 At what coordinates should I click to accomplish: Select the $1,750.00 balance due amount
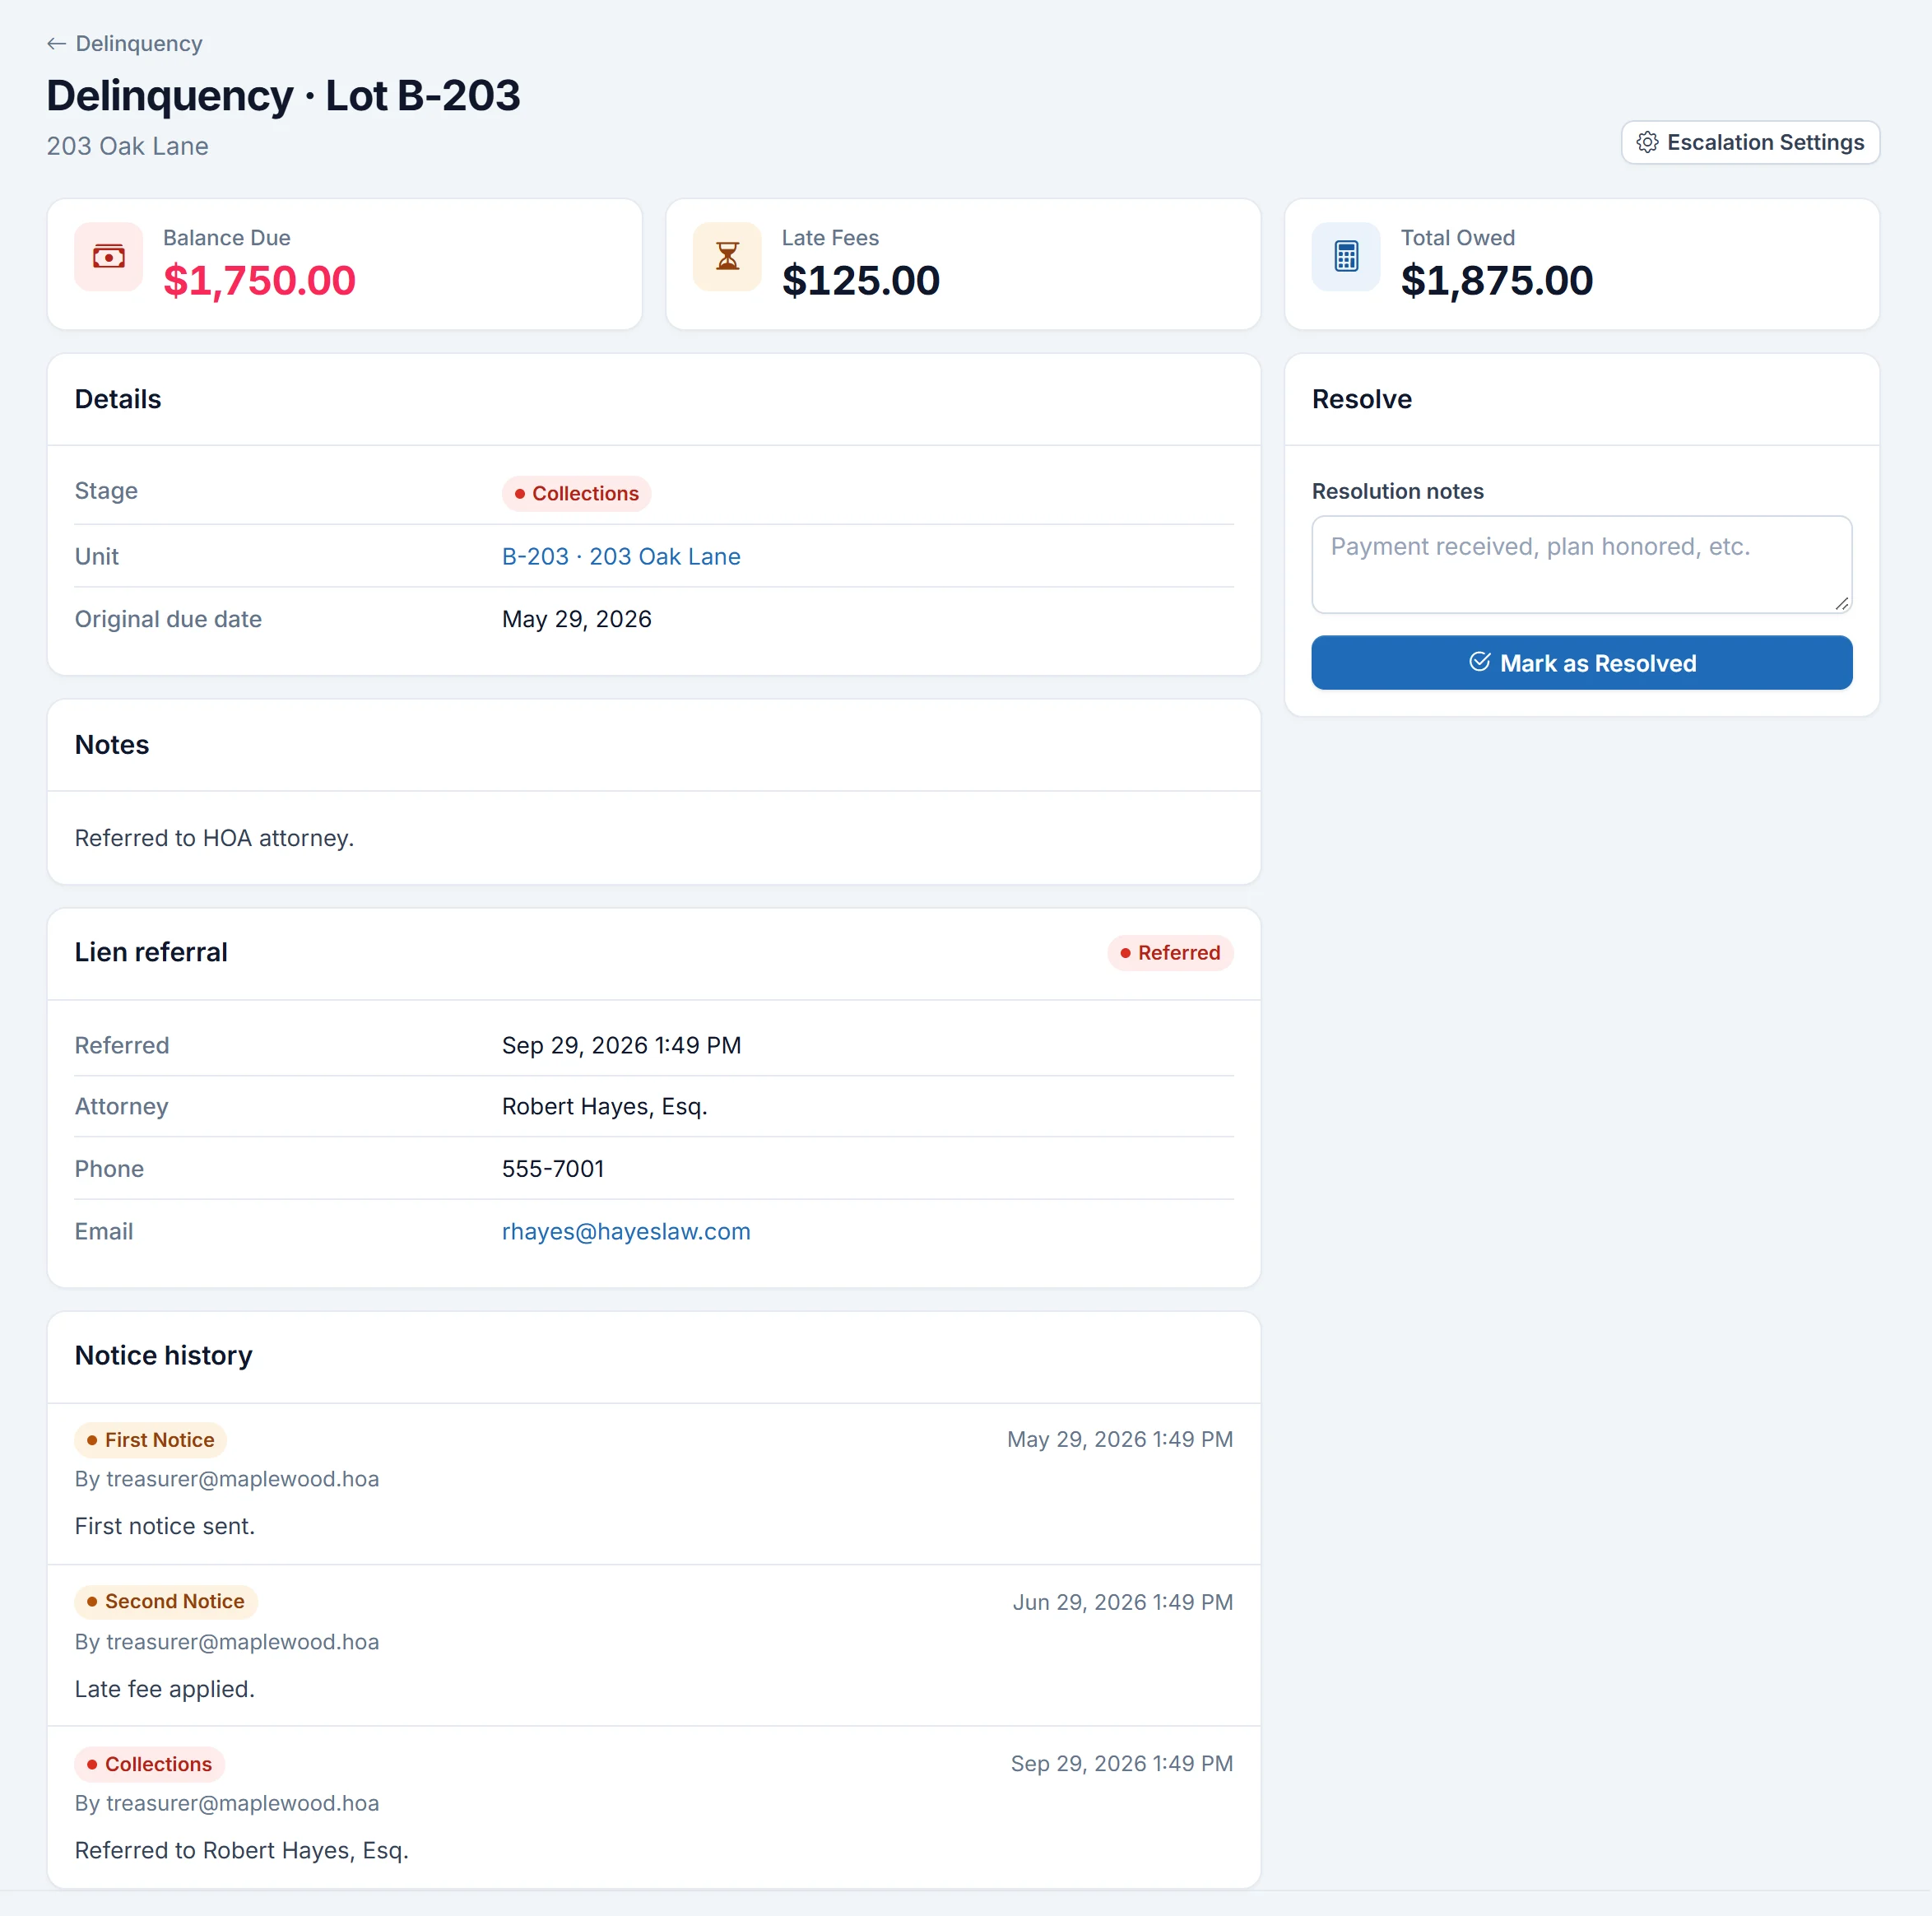(259, 280)
